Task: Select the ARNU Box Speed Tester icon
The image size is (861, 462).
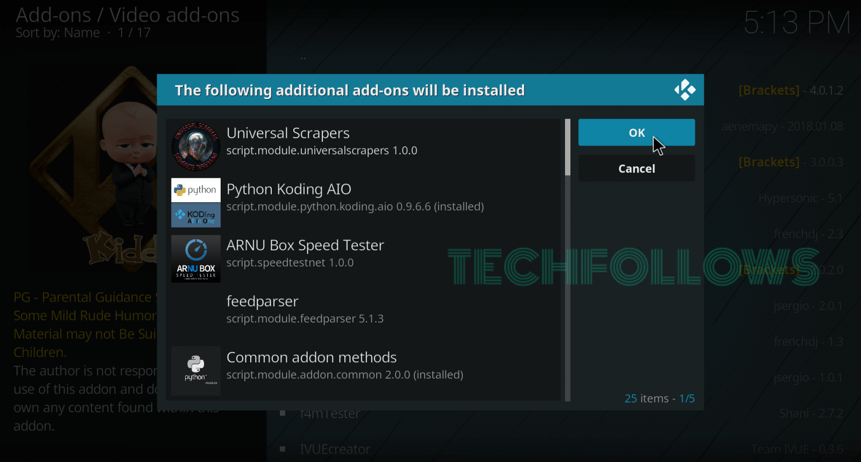Action: click(x=196, y=258)
